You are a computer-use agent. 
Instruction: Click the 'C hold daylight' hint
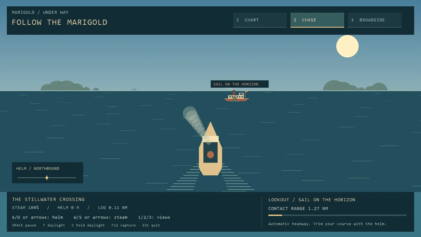(x=88, y=225)
